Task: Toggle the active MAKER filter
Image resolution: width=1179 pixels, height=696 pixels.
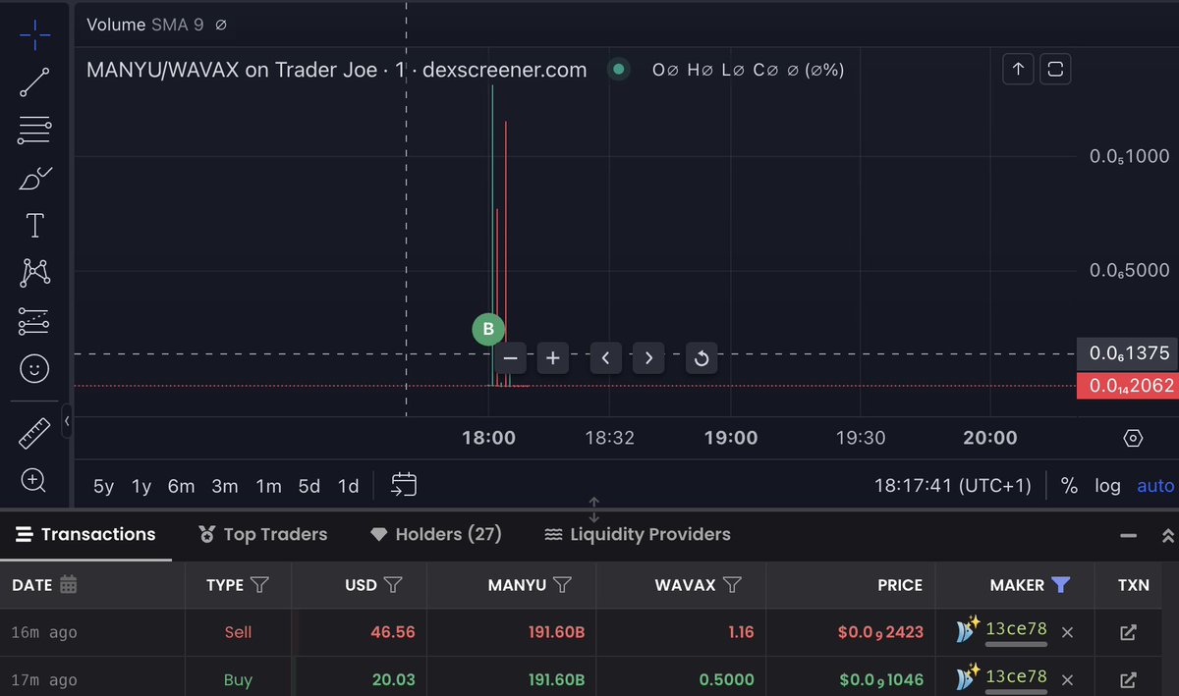Action: point(1060,585)
